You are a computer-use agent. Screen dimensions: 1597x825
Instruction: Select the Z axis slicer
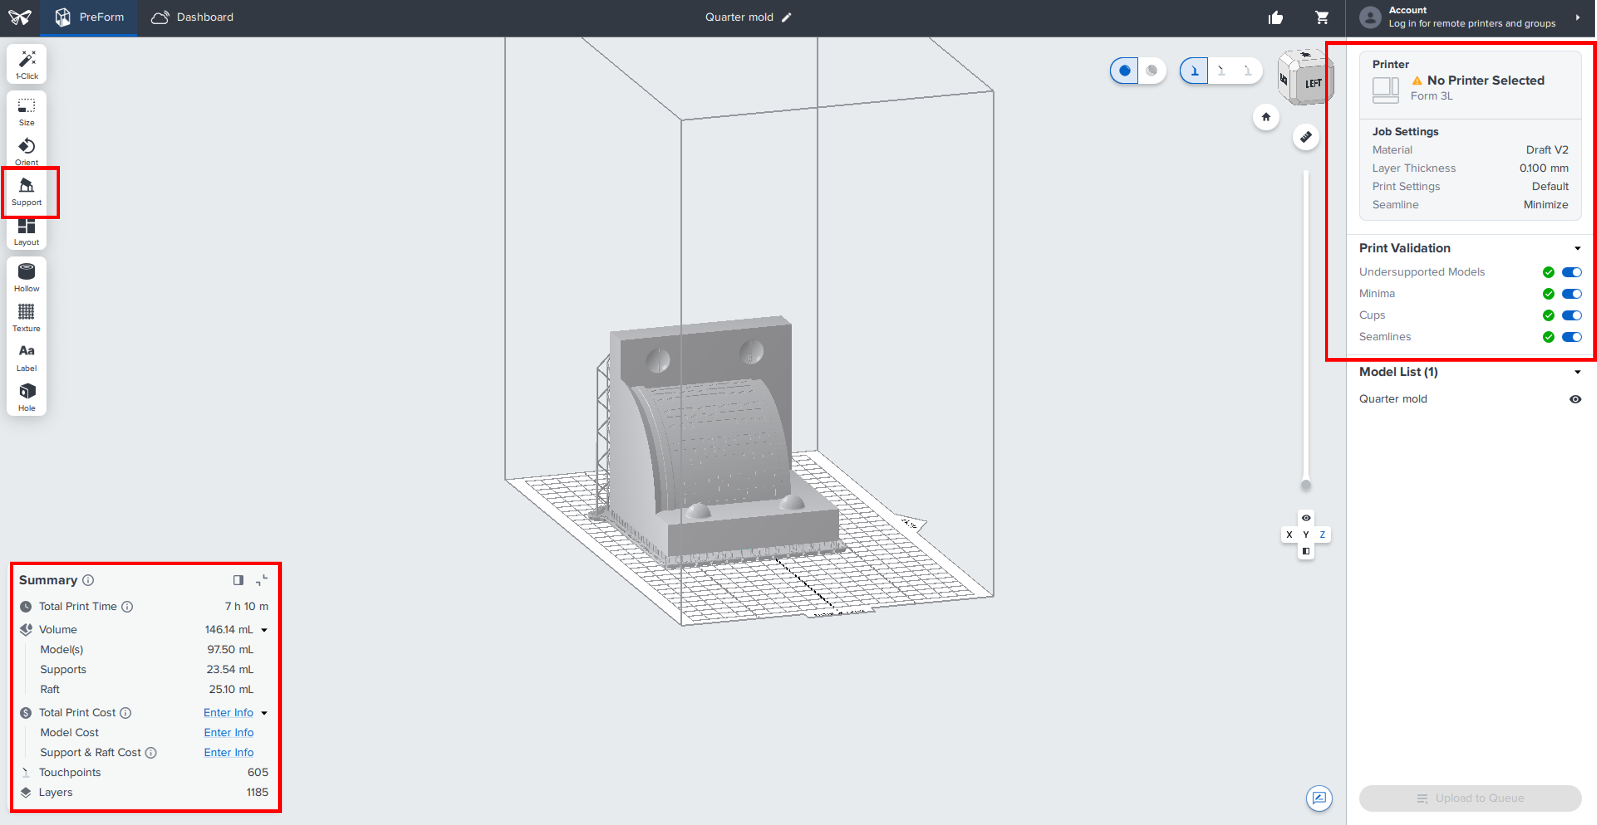pos(1322,534)
